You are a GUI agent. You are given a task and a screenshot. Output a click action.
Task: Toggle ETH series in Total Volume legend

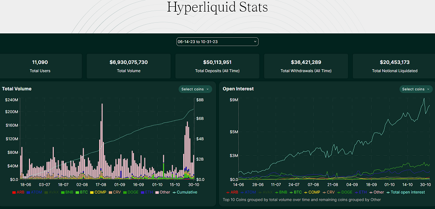(x=146, y=192)
